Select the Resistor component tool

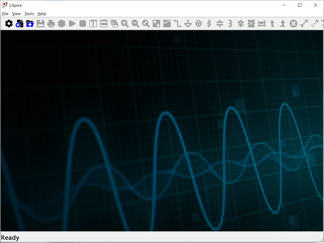[209, 24]
